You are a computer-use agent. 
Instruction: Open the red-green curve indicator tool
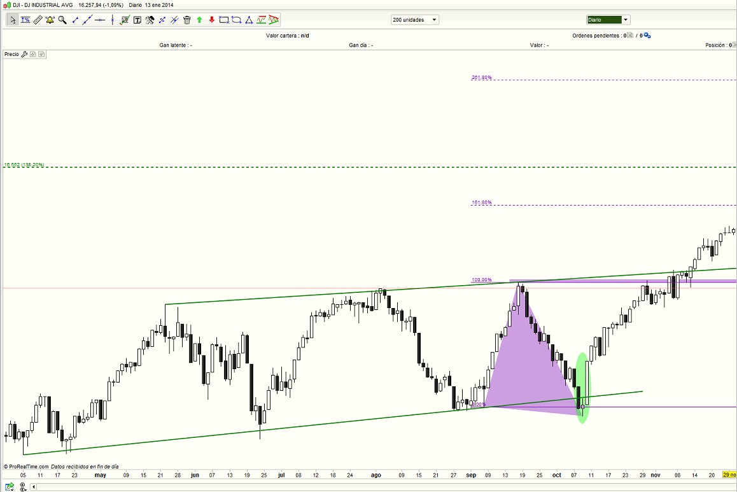[262, 20]
